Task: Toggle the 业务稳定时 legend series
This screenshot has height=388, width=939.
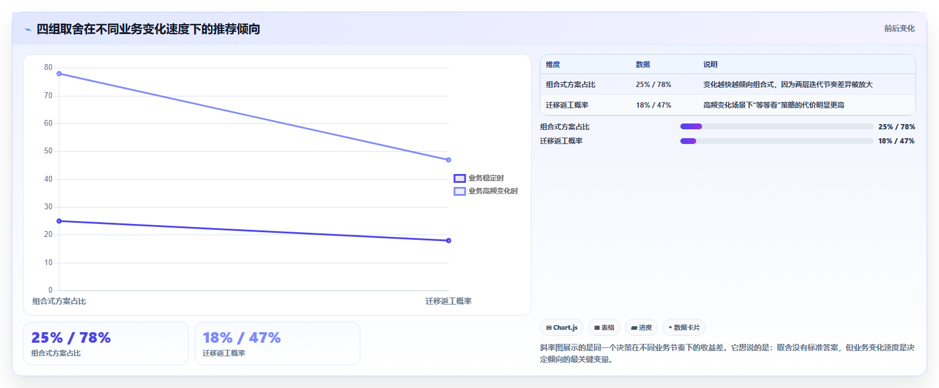Action: [479, 178]
